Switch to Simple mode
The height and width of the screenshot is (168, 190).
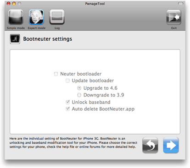point(16,17)
